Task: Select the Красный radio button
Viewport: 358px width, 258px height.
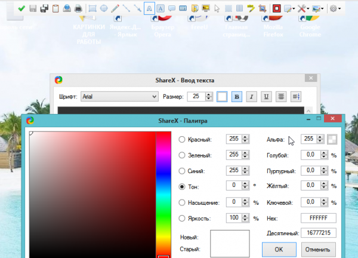Action: point(182,139)
